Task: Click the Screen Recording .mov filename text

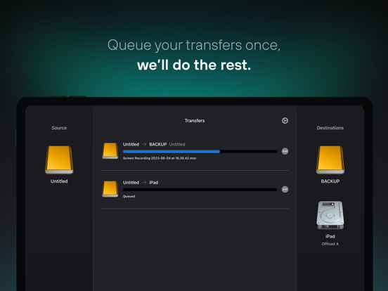Action: [160, 158]
